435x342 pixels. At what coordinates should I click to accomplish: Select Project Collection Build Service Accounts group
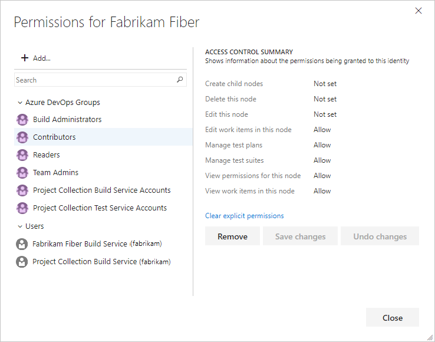coord(101,190)
